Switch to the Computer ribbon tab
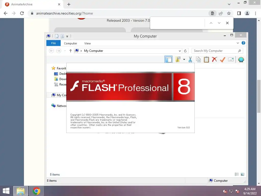This screenshot has height=196, width=261. point(70,43)
